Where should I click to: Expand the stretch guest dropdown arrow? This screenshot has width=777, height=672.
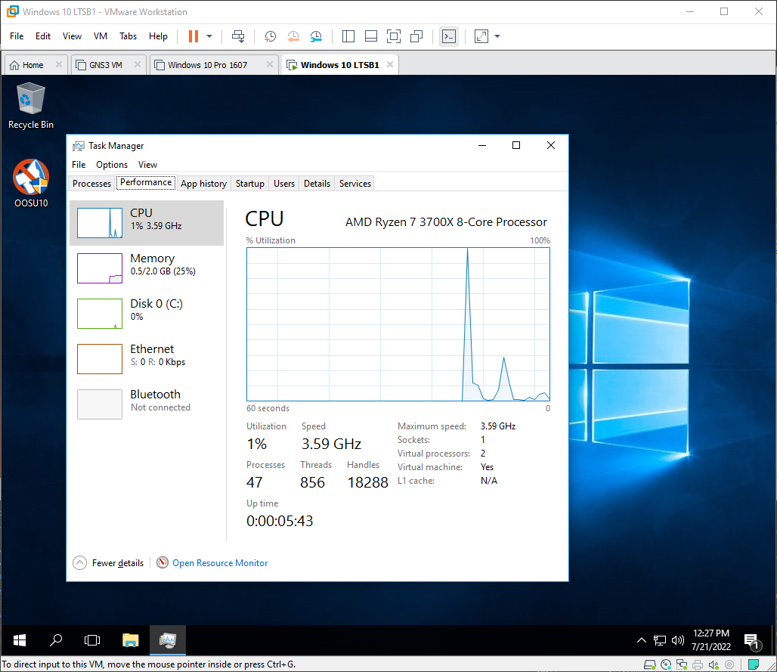[x=497, y=36]
